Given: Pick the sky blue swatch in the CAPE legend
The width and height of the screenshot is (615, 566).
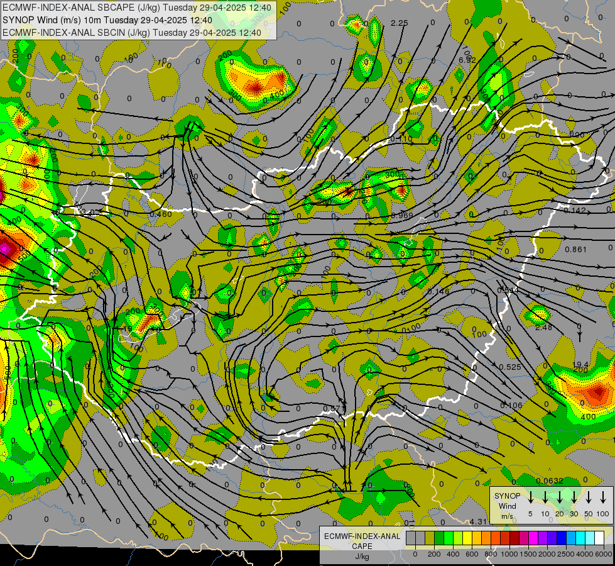Looking at the screenshot, I should (572, 538).
